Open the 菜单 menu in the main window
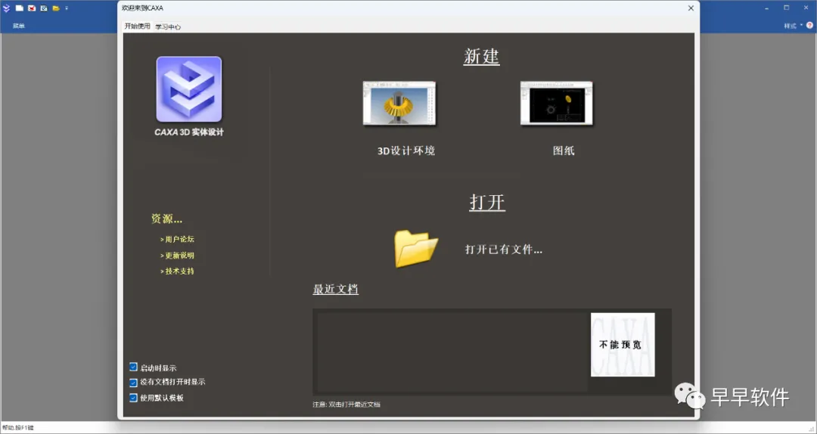This screenshot has width=817, height=434. [x=19, y=26]
